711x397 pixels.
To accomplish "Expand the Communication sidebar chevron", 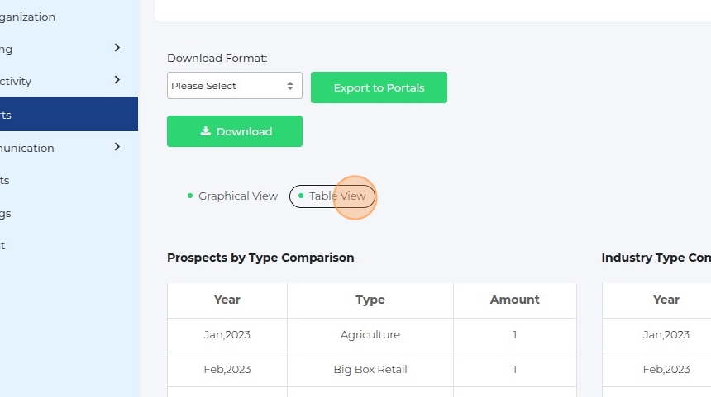I will tap(117, 147).
